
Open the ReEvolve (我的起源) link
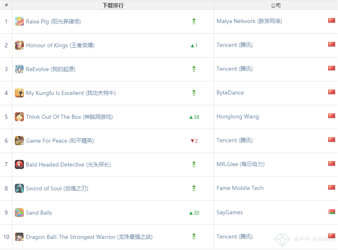click(51, 69)
